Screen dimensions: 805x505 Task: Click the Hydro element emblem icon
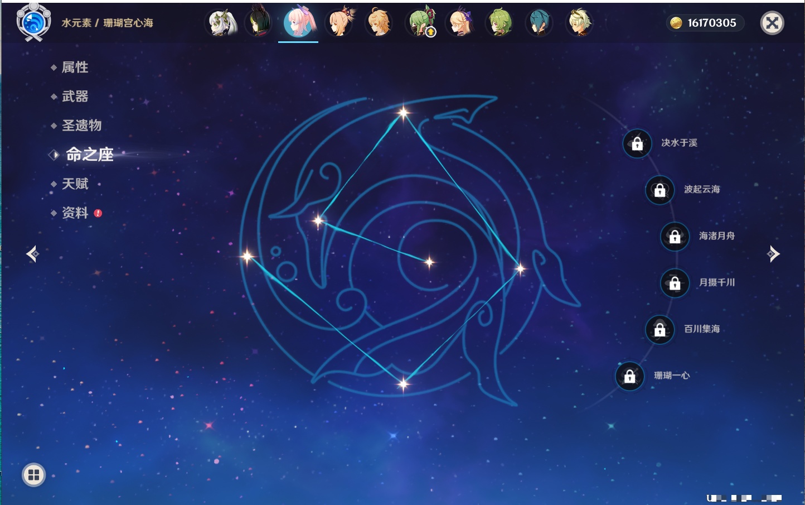[33, 22]
